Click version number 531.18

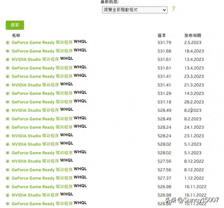[x=164, y=102]
